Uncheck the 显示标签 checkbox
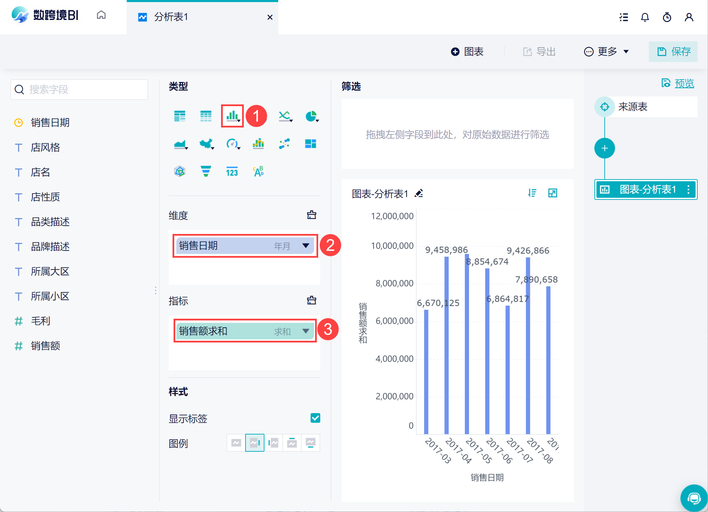This screenshot has height=512, width=708. coord(315,418)
